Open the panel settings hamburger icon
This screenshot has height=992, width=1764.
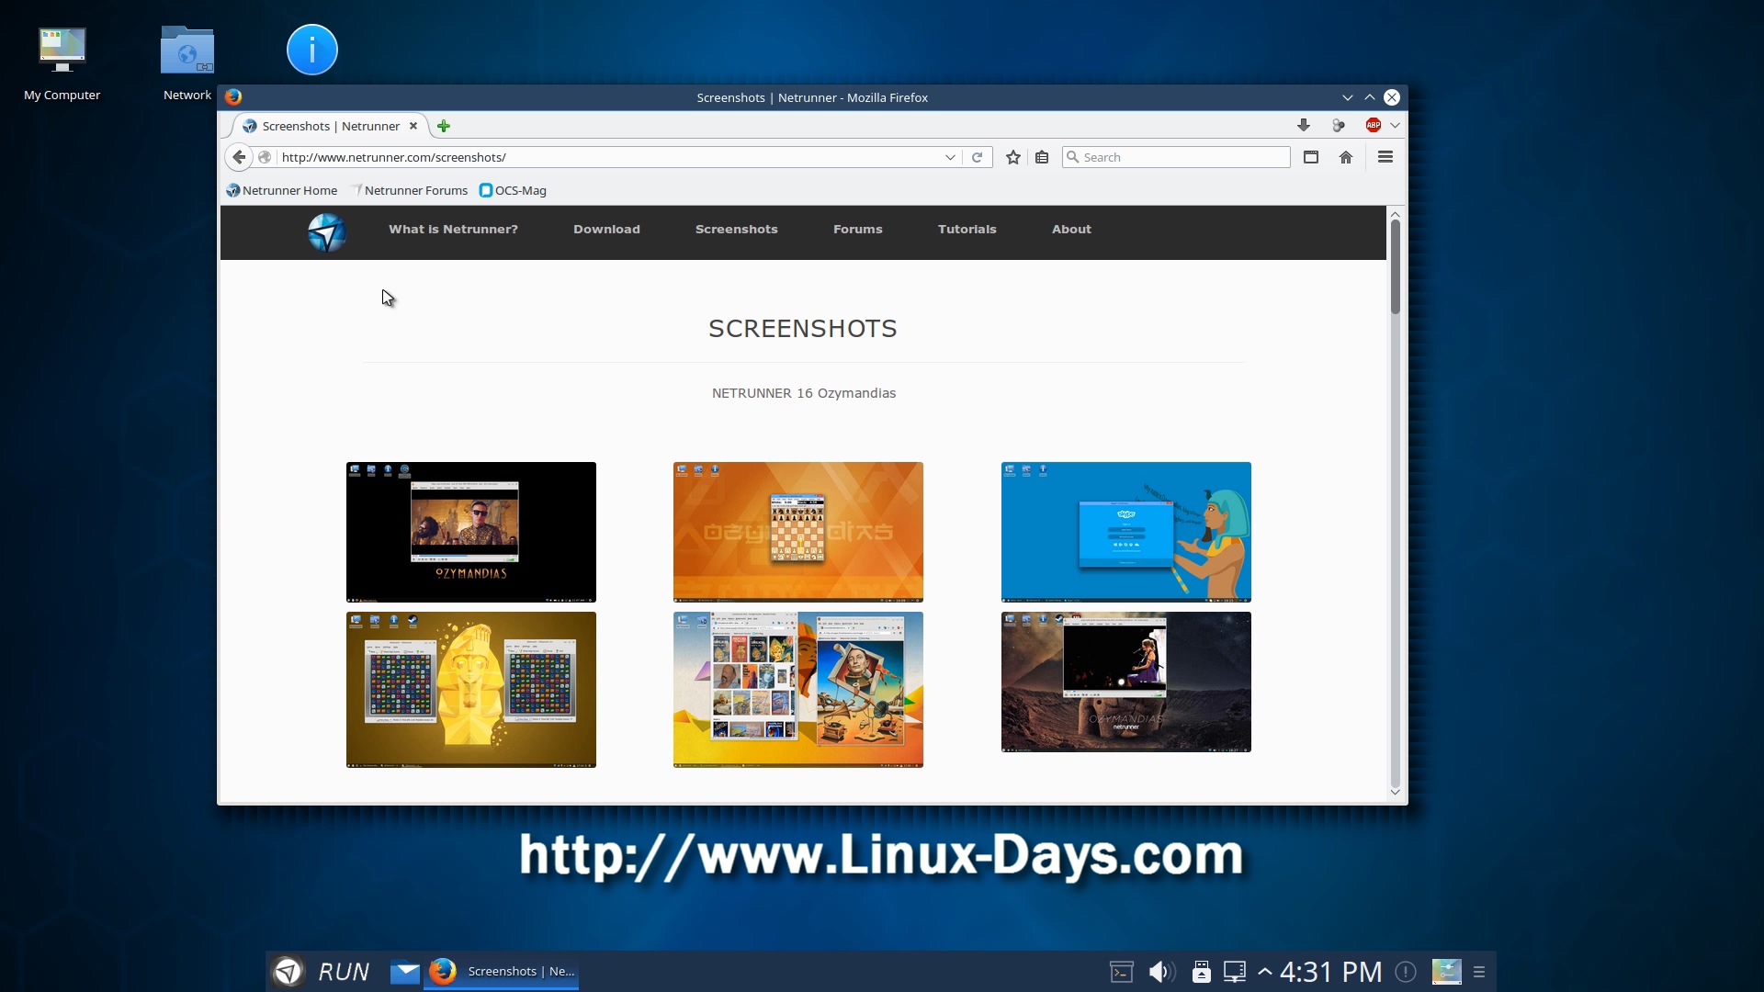point(1479,972)
